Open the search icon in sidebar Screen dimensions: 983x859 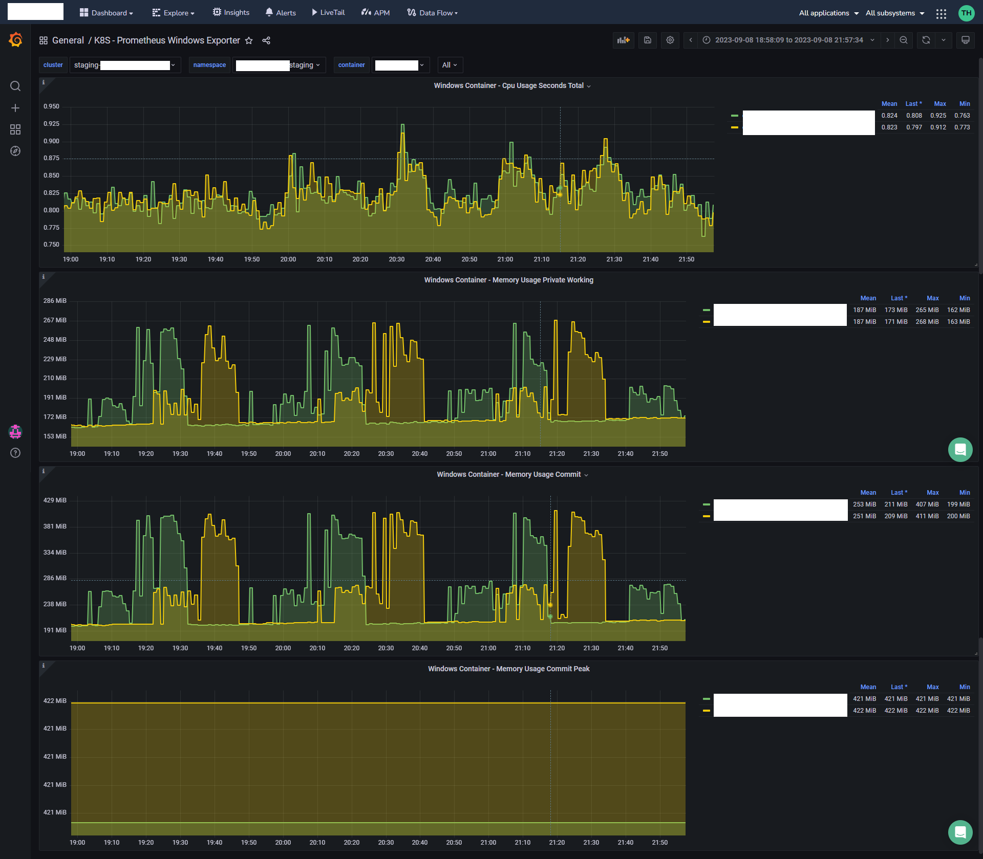(15, 86)
